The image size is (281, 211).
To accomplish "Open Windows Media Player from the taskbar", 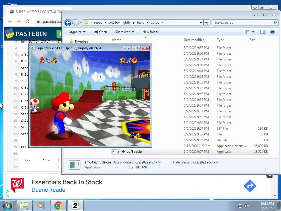I will 41,206.
